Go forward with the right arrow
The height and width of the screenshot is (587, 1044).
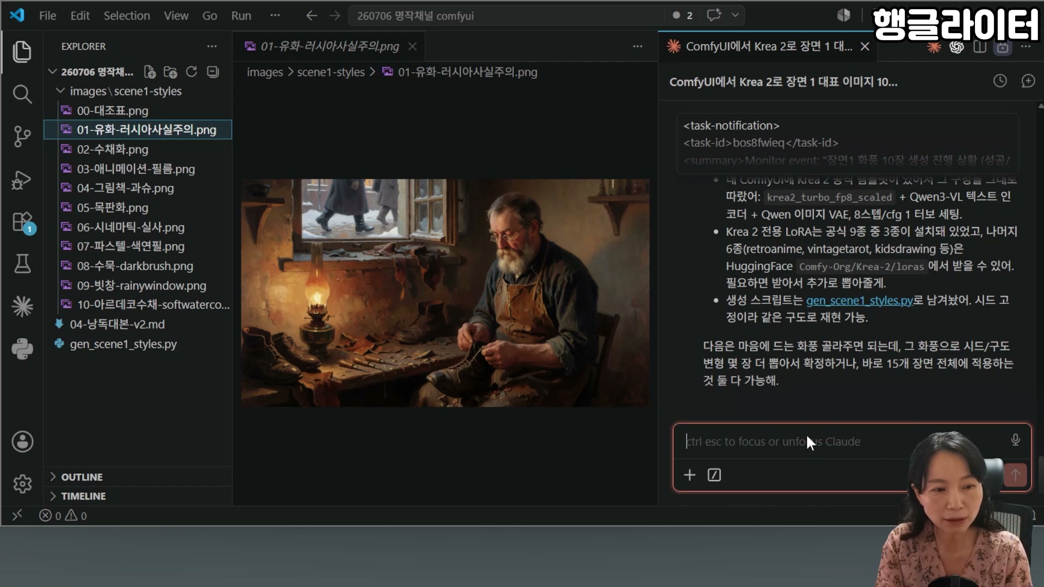click(334, 16)
